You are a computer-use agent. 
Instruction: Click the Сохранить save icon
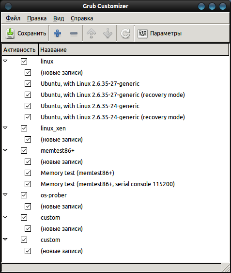tap(10, 33)
